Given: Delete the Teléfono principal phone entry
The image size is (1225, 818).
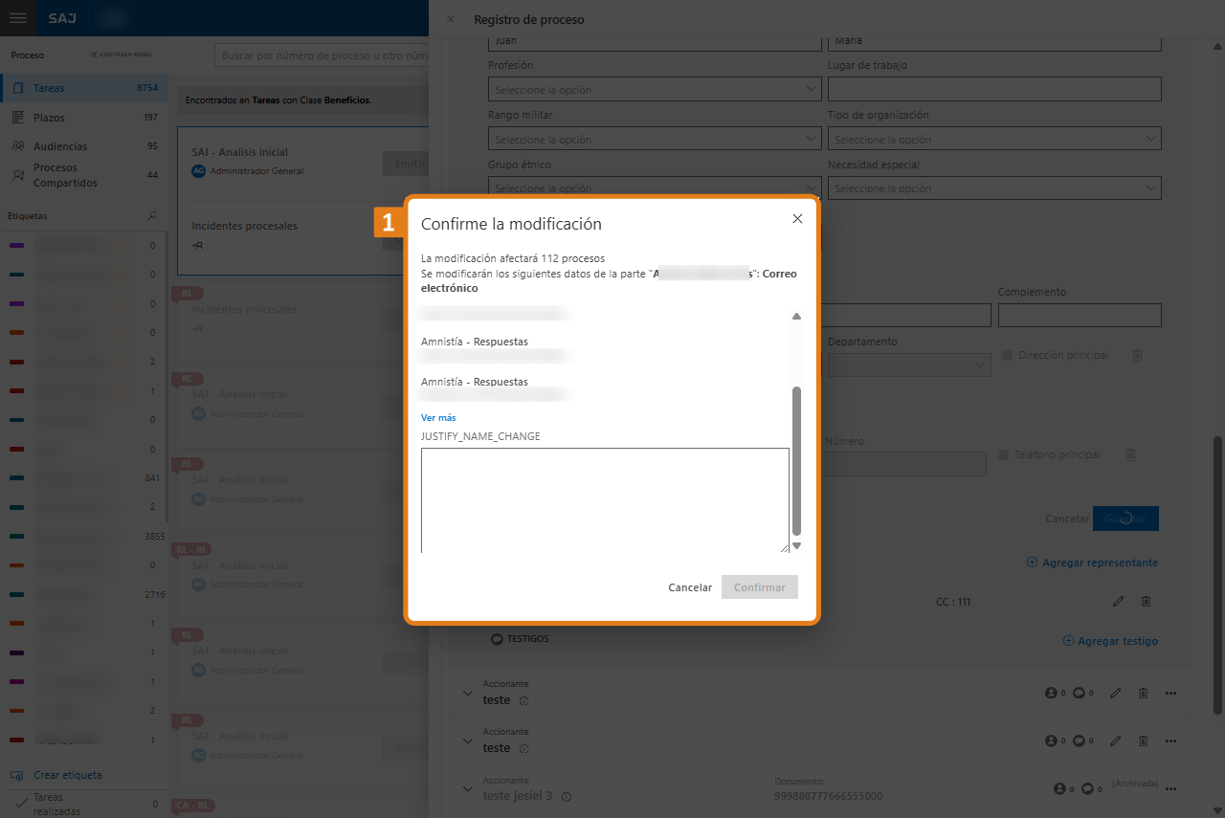Looking at the screenshot, I should [1130, 455].
